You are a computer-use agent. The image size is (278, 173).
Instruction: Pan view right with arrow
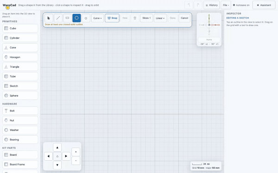click(x=66, y=156)
